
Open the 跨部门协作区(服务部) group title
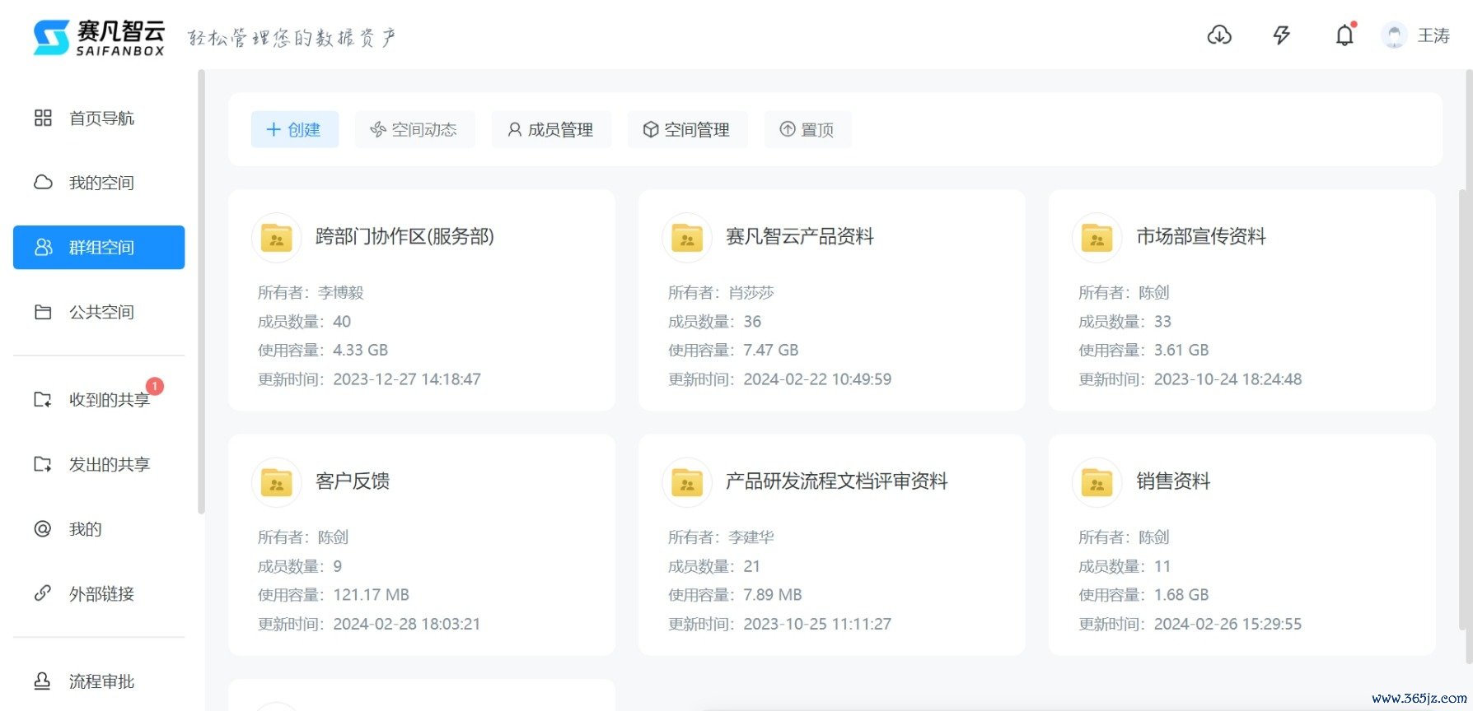click(x=404, y=237)
